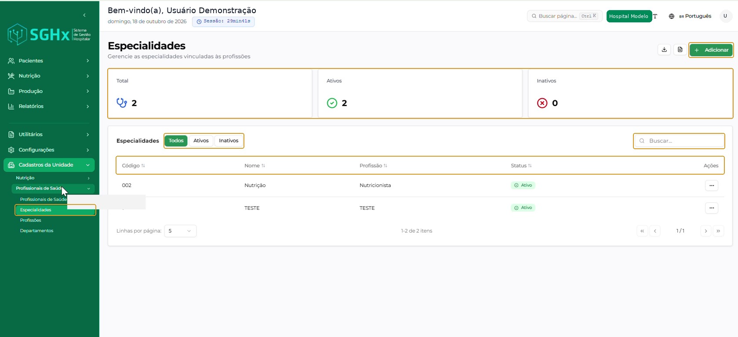This screenshot has width=738, height=337.
Task: Click the Total count card
Action: [210, 93]
